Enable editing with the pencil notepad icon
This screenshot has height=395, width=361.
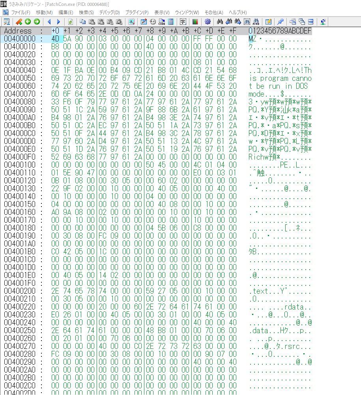[144, 22]
